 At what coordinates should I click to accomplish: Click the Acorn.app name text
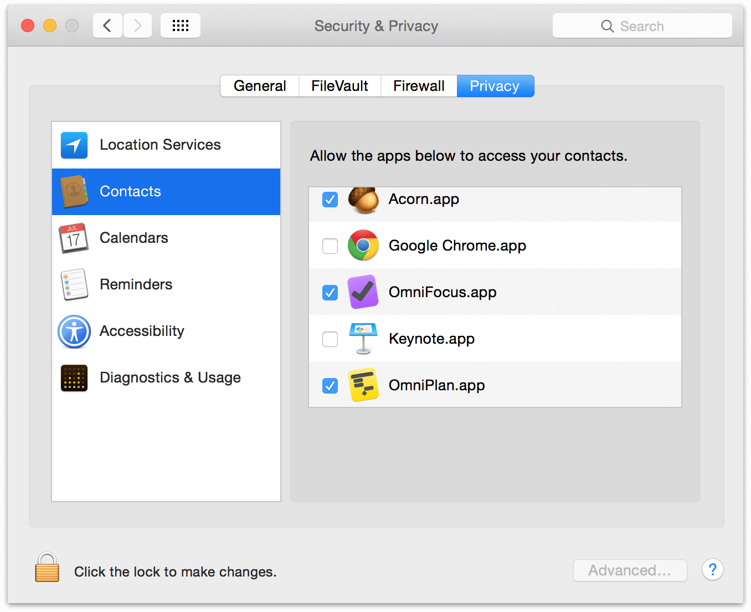[424, 200]
